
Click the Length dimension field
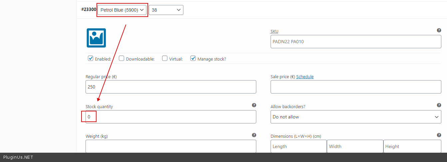coord(298,146)
